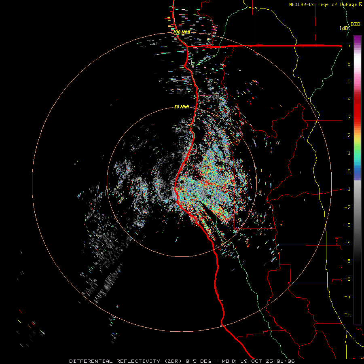This screenshot has width=364, height=364.
Task: Click the black radar site dot at center
Action: pyautogui.click(x=182, y=182)
